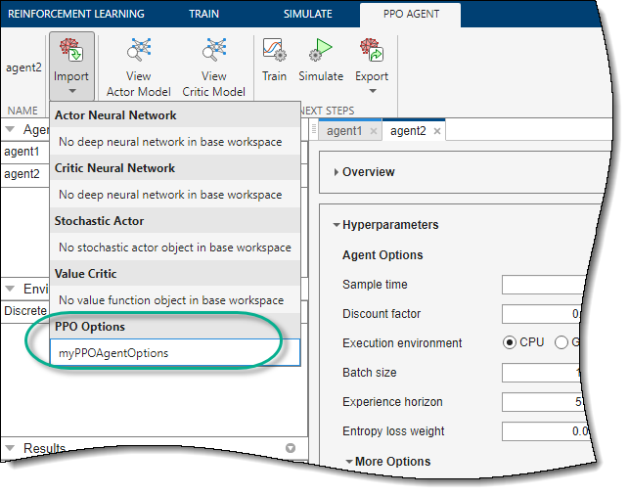
Task: Select agent1 in the Agents list
Action: pyautogui.click(x=22, y=152)
